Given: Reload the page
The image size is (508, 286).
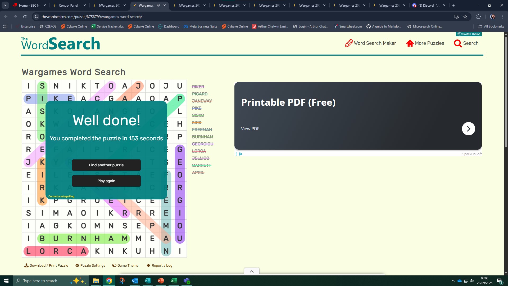Looking at the screenshot, I should pos(25,17).
